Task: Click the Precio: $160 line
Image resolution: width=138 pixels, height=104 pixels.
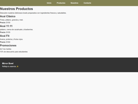Action: pos(5,42)
